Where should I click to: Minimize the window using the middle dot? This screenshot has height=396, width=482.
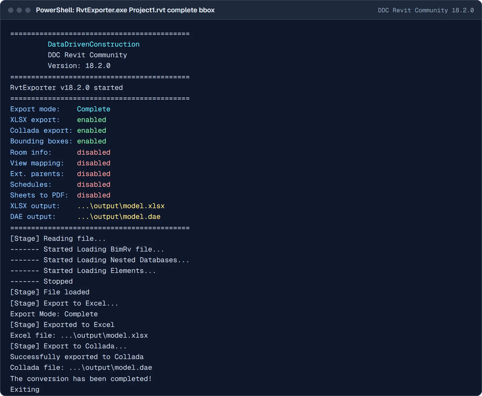point(19,10)
